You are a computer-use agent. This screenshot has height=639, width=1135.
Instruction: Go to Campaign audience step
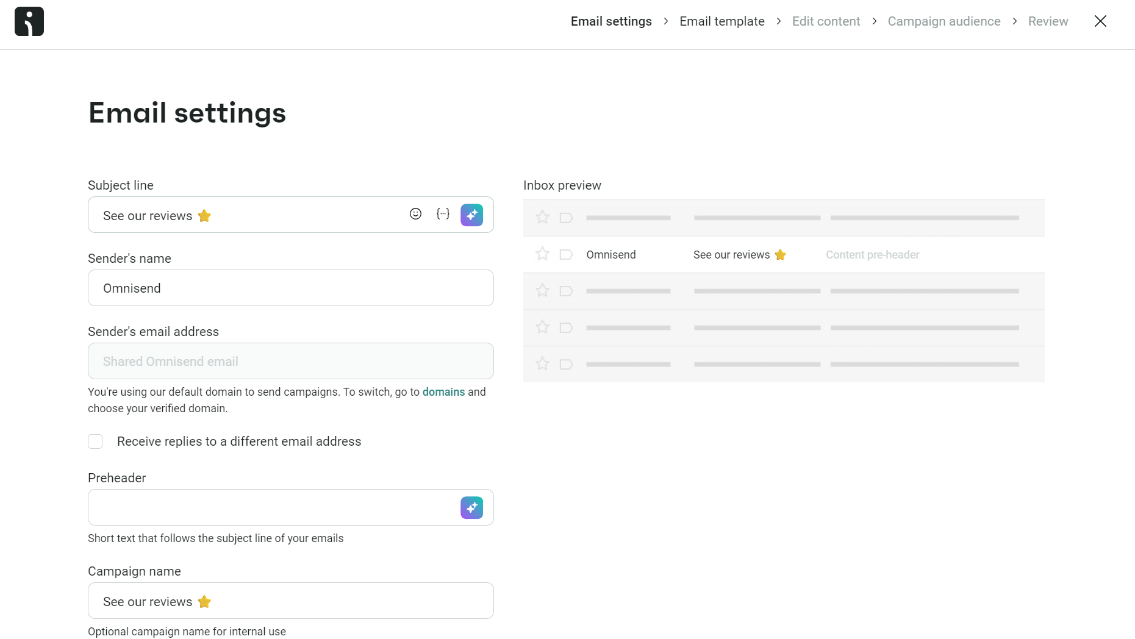(944, 21)
